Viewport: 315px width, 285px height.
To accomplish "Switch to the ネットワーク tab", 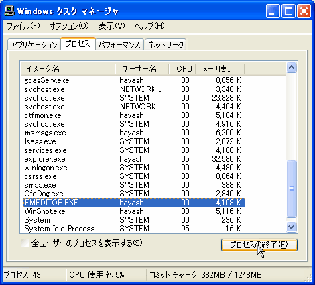I will (166, 44).
